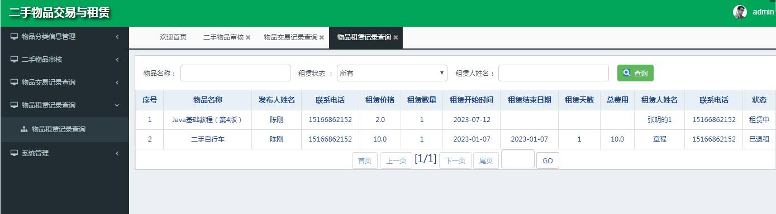Focus the 物品名称 search field
Screen dimensions: 776x214
point(236,73)
